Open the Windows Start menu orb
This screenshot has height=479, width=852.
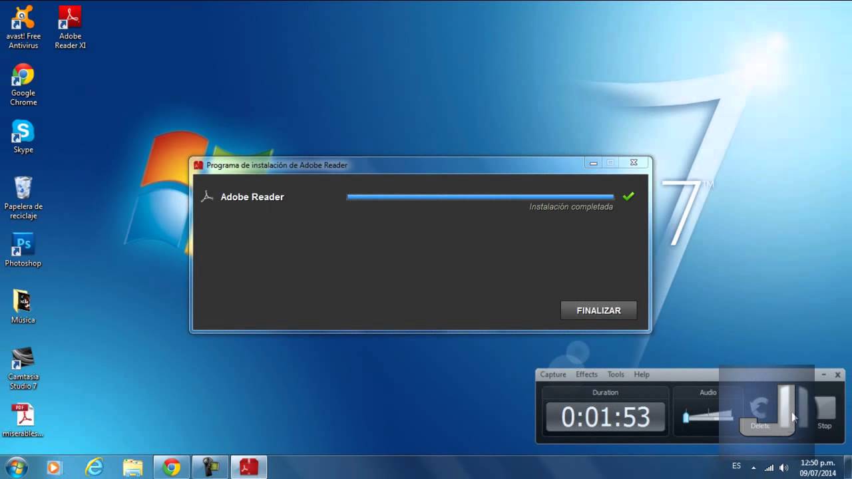(16, 467)
